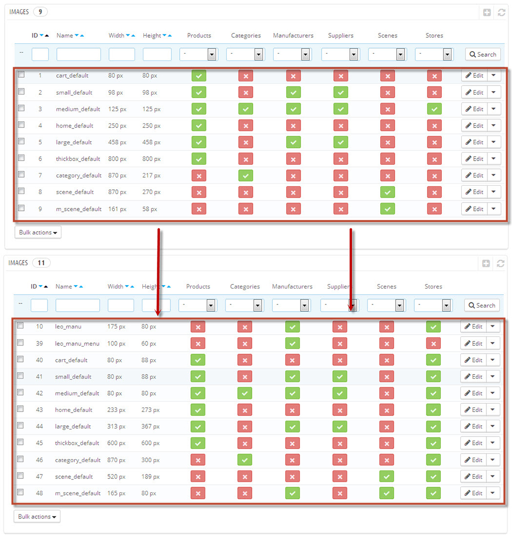512x543 pixels.
Task: Toggle the Suppliers status for large_default ID 5
Action: (340, 142)
